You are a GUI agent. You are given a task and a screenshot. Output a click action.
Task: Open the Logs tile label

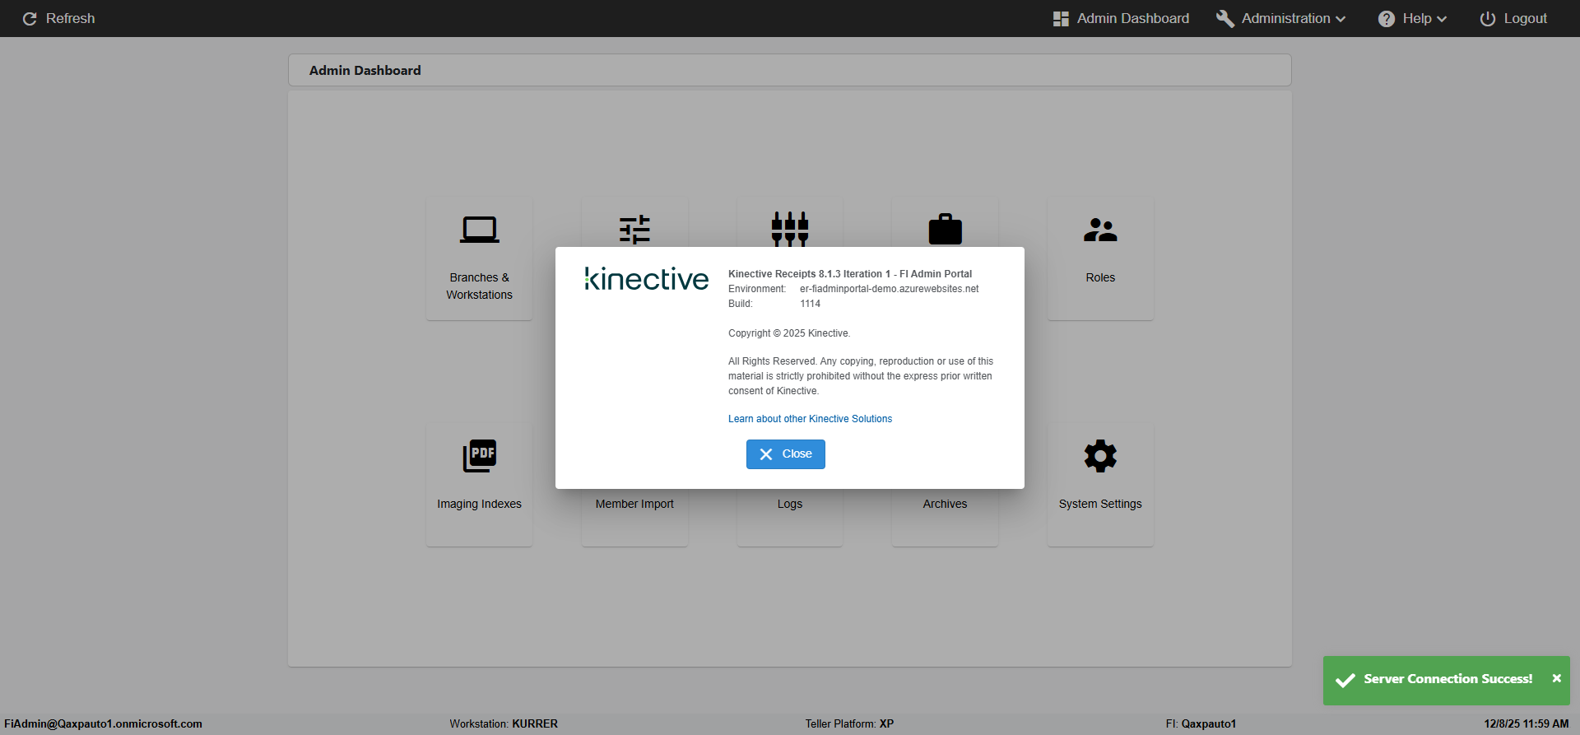(790, 504)
